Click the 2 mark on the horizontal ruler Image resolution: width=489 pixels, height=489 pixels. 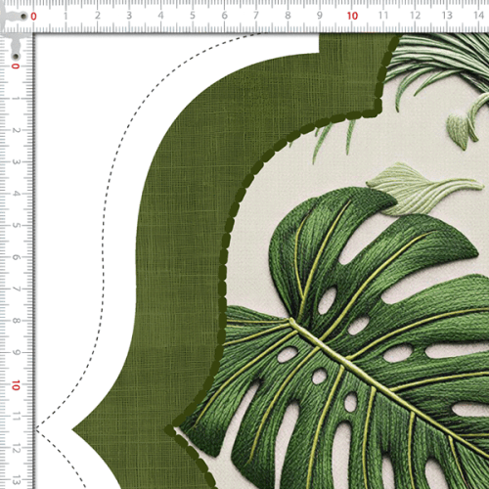[98, 16]
